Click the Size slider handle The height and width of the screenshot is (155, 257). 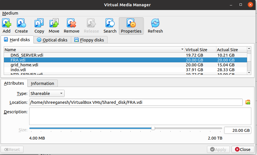click(x=153, y=128)
